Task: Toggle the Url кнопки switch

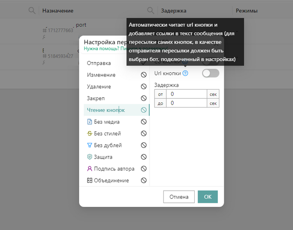Action: click(x=211, y=73)
